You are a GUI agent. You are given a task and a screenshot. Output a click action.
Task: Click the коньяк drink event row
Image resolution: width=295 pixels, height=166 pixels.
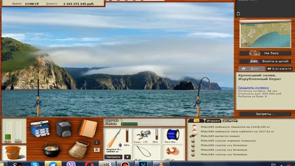point(220,136)
